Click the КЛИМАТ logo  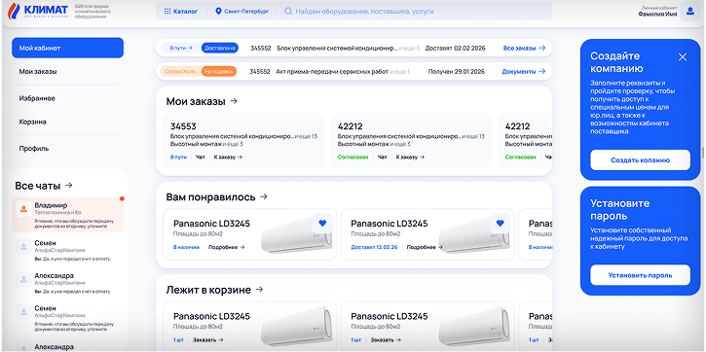pos(39,11)
